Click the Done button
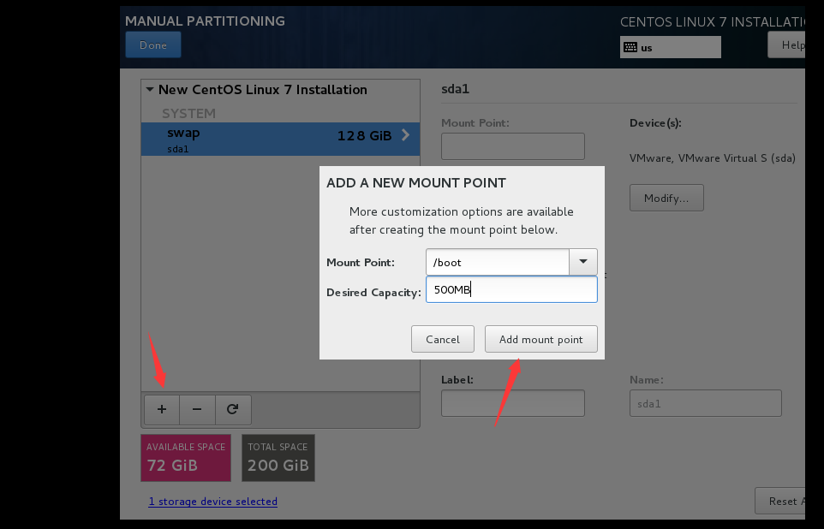Viewport: 824px width, 529px height. tap(153, 45)
